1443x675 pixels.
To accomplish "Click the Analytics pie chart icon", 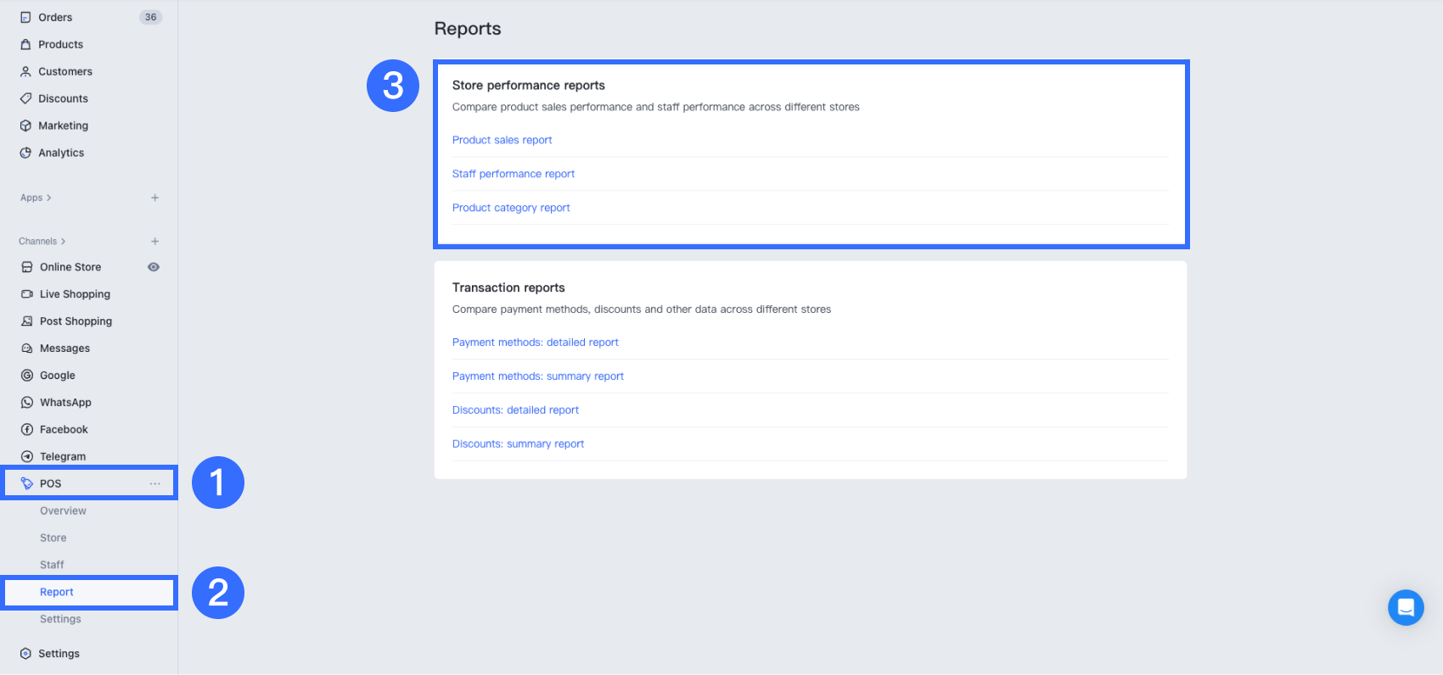I will tap(25, 153).
